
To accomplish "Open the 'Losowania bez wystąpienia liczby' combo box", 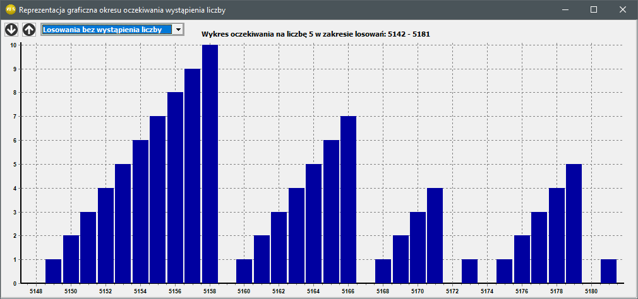I will click(112, 29).
